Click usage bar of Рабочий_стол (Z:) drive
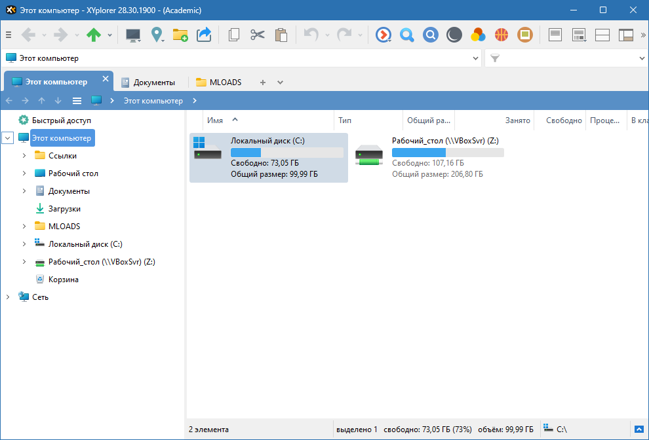 pyautogui.click(x=448, y=152)
